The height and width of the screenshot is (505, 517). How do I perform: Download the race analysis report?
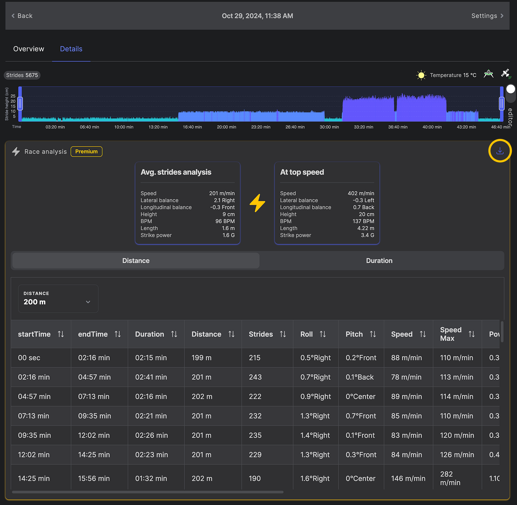pyautogui.click(x=500, y=151)
